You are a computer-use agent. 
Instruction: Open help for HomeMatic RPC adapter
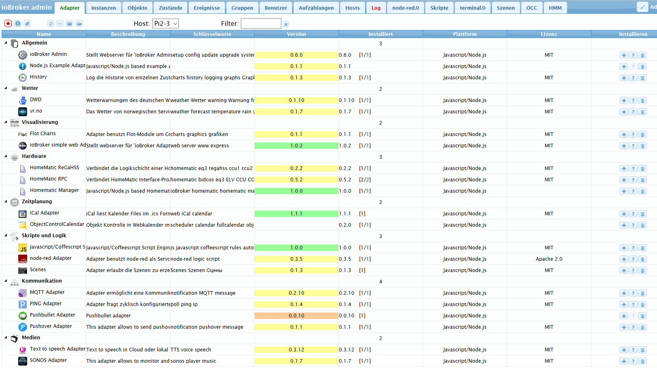pyautogui.click(x=633, y=180)
